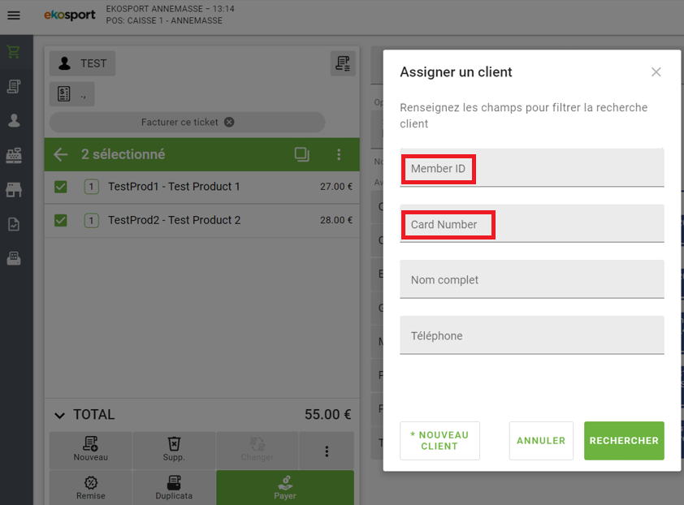Click the Nouveau ticket button
684x505 pixels.
pyautogui.click(x=91, y=450)
